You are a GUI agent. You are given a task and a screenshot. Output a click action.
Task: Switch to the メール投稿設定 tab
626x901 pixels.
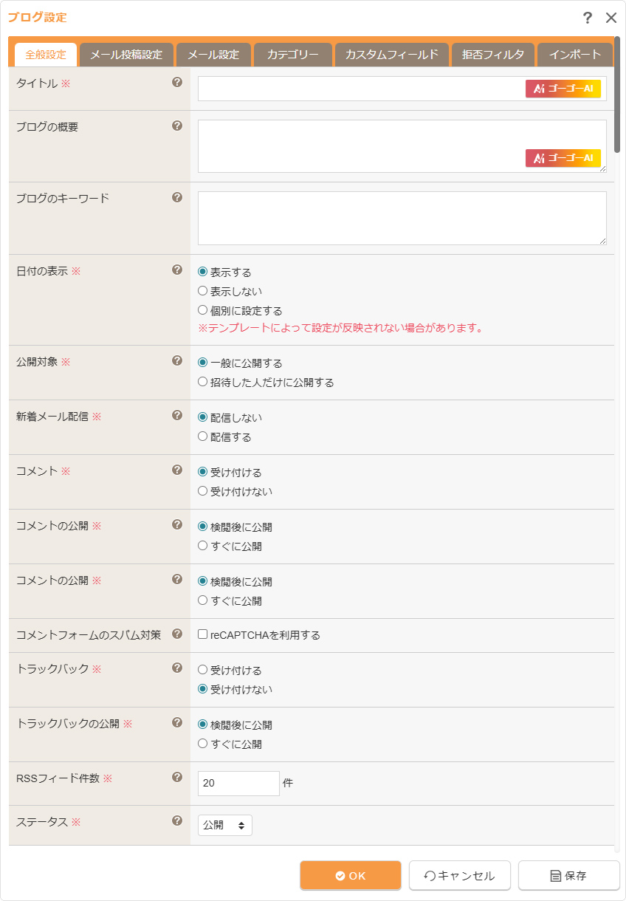pyautogui.click(x=126, y=55)
